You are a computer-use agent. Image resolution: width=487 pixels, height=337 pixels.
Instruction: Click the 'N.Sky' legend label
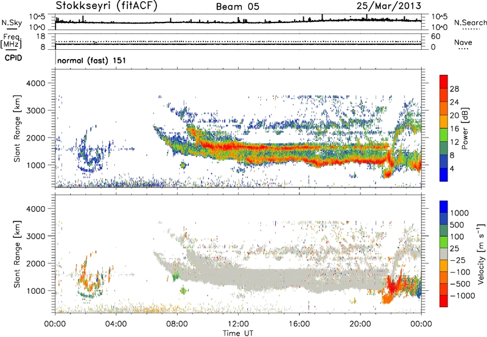(12, 23)
